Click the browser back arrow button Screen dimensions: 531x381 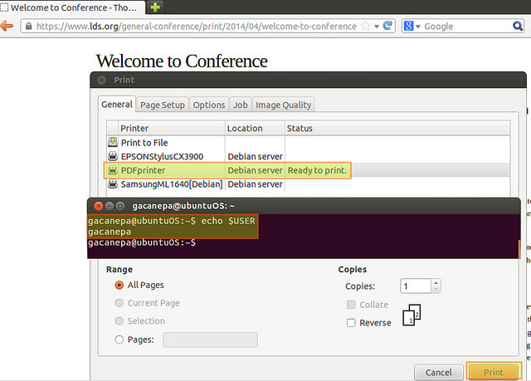pos(7,26)
